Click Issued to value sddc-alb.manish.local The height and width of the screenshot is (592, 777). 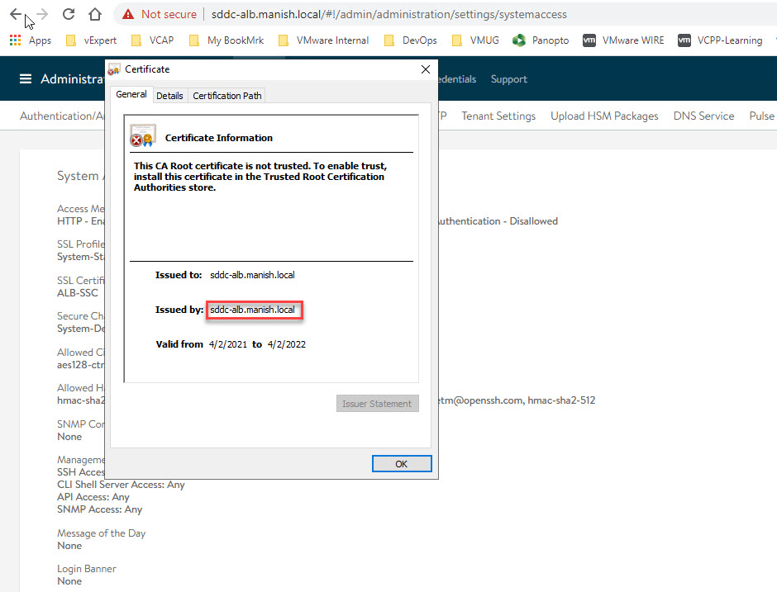coord(252,275)
